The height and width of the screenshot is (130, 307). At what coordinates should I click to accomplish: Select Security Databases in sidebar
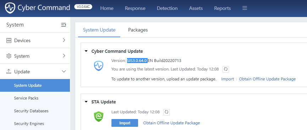tap(31, 111)
